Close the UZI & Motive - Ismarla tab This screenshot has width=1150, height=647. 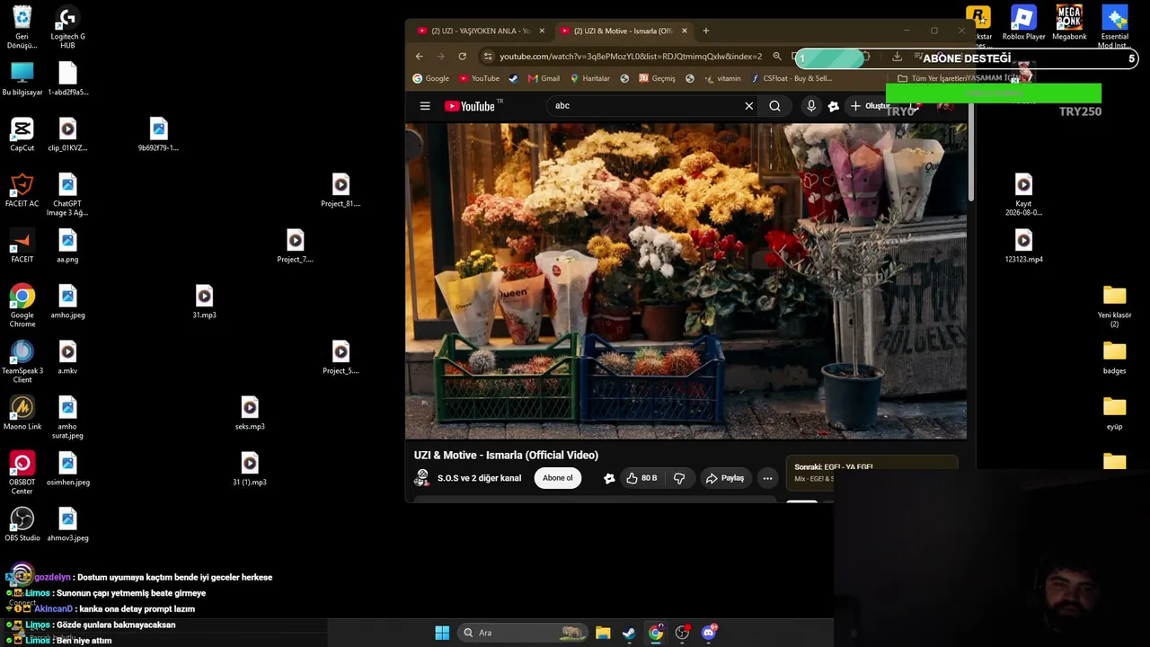pyautogui.click(x=685, y=31)
